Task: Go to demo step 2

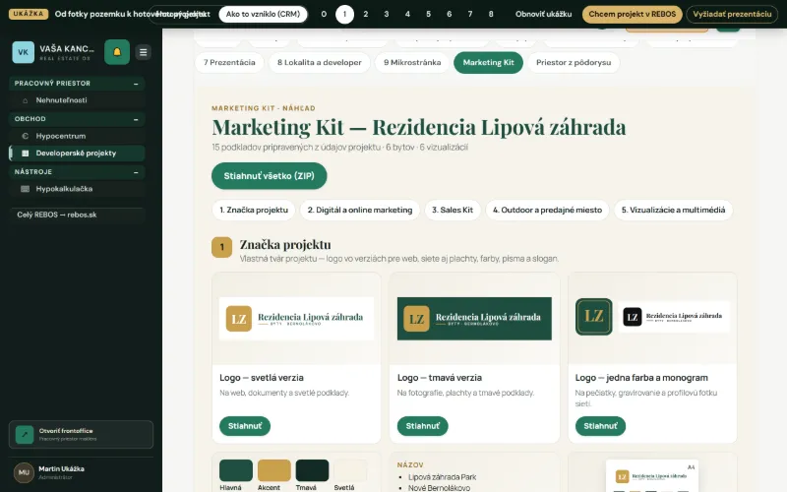Action: click(x=366, y=14)
